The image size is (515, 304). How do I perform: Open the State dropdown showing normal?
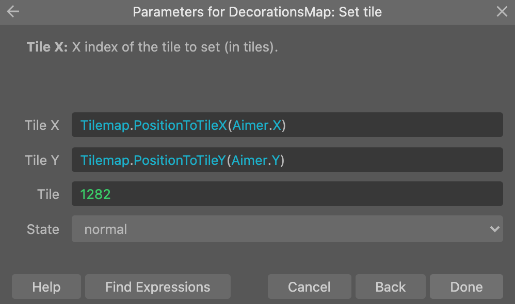[287, 229]
